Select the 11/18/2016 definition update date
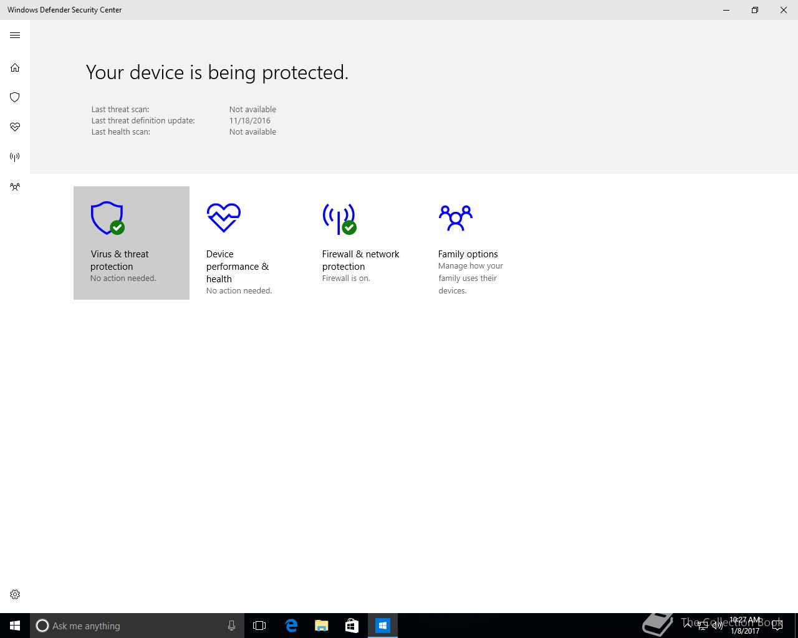 click(x=250, y=121)
